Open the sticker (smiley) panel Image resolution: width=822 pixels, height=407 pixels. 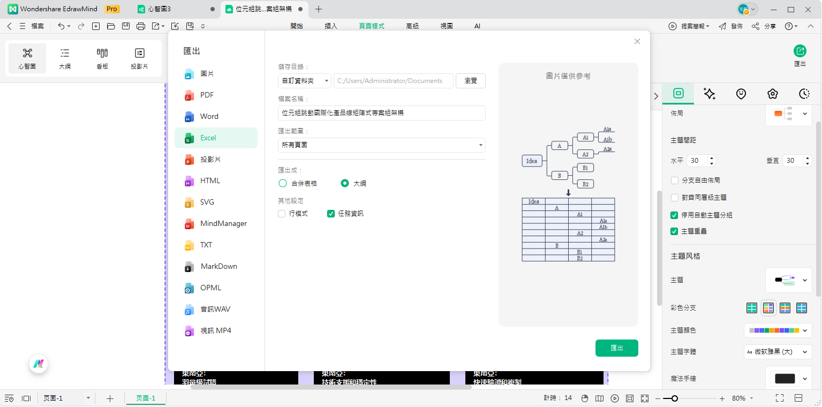coord(741,94)
